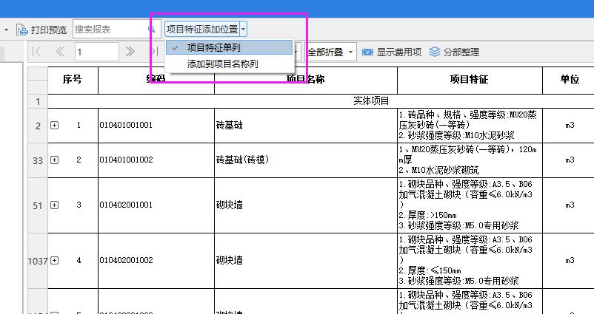Select the 实体项目 row

321,101
